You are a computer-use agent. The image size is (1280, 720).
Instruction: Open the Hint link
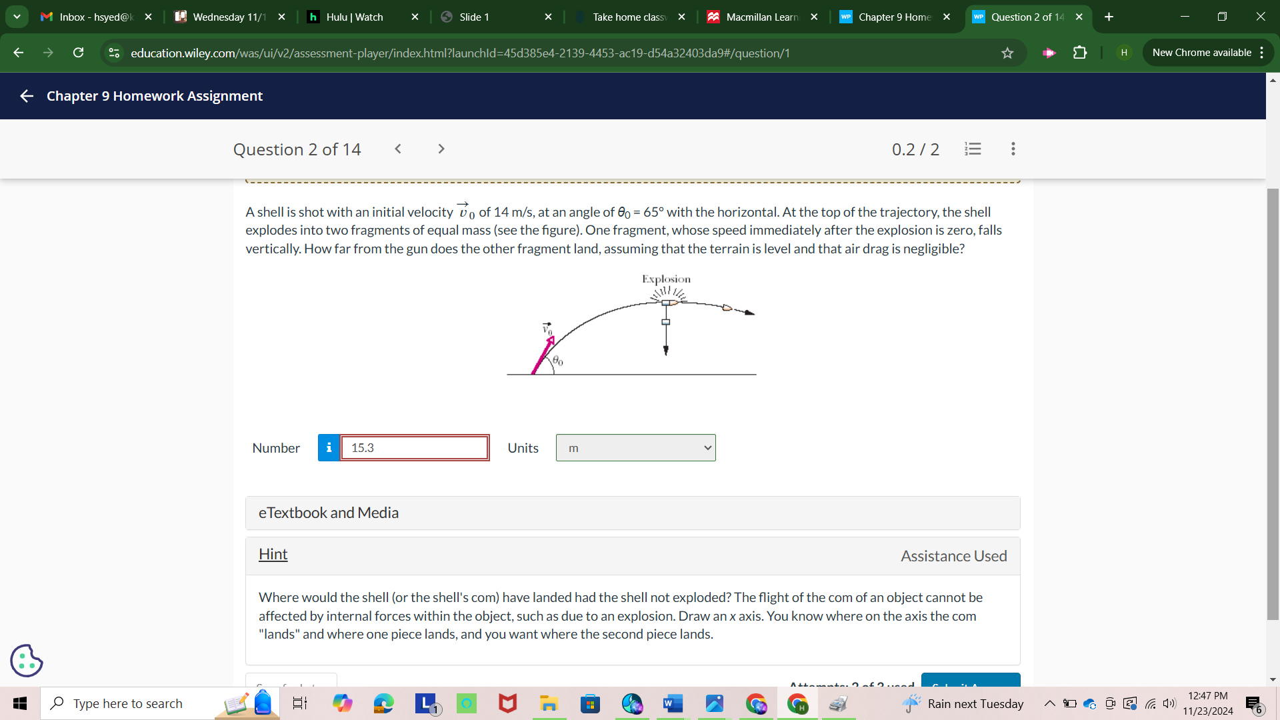click(273, 554)
